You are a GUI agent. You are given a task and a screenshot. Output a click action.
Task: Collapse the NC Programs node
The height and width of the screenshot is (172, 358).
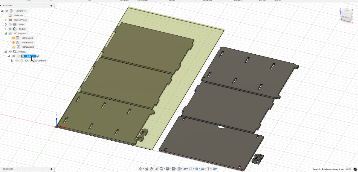pyautogui.click(x=6, y=34)
